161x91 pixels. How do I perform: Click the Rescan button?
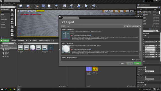pos(63,26)
